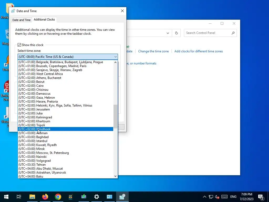Select Astrakhan, Ulyanovsk time zone

coord(65,173)
